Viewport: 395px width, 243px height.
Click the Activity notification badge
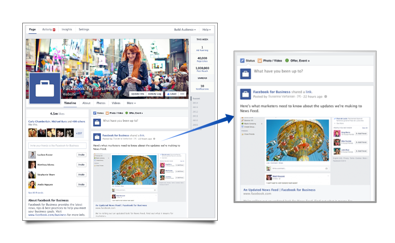tap(54, 30)
